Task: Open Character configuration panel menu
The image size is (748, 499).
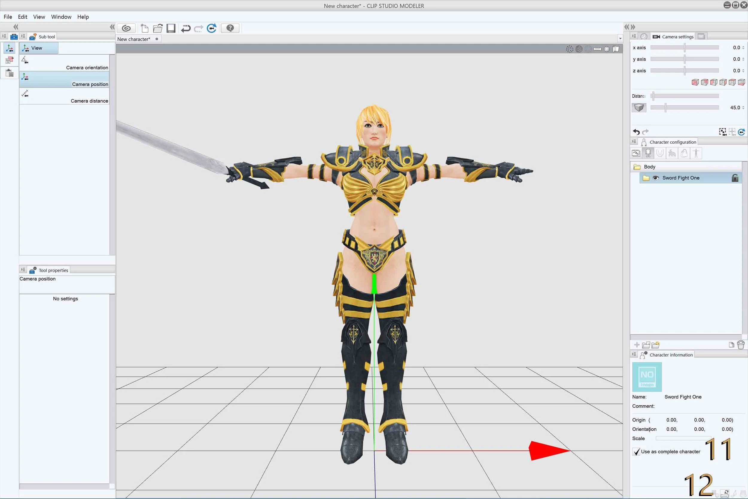Action: coord(634,142)
